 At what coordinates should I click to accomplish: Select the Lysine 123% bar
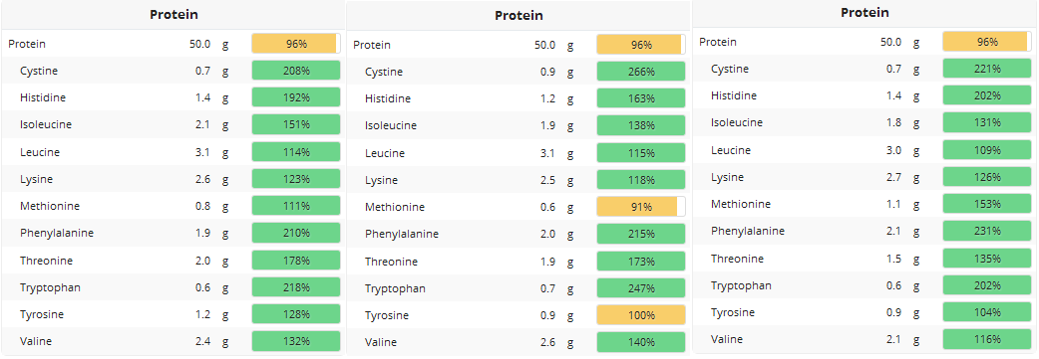tap(296, 179)
